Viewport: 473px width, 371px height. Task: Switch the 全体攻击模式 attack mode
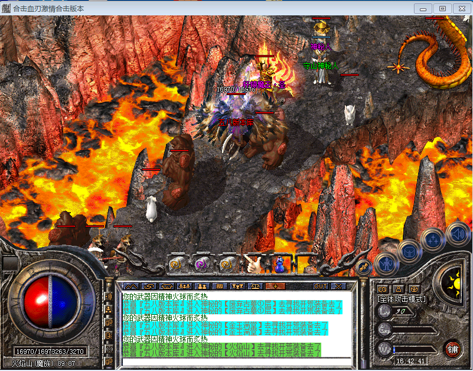402,299
